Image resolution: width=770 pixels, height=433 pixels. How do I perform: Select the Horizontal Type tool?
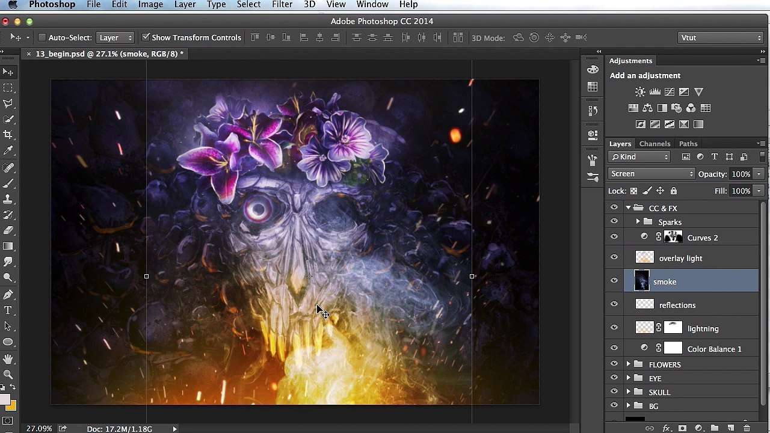[8, 310]
